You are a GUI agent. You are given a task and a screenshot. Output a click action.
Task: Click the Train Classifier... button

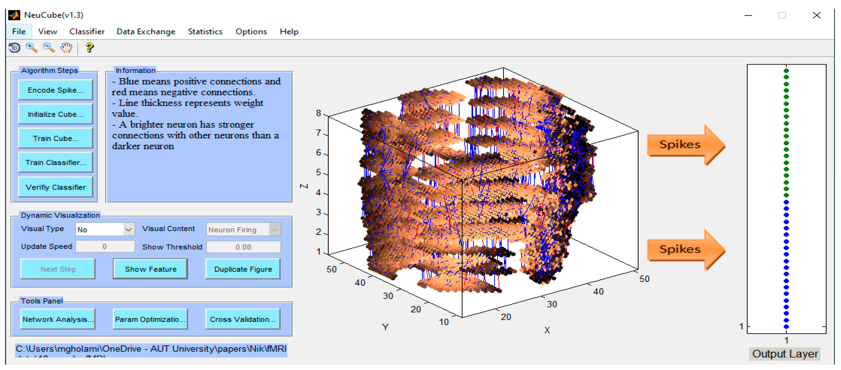tap(55, 162)
